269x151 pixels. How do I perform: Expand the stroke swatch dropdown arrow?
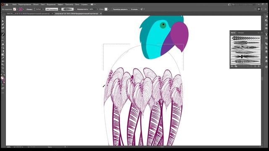pos(24,9)
